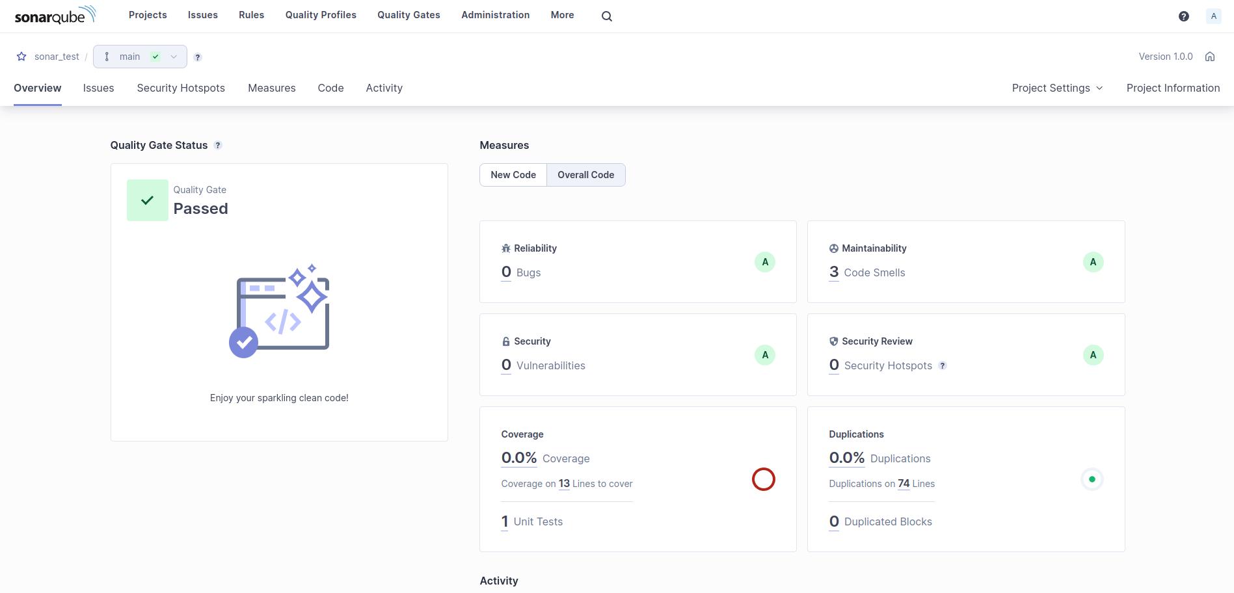Select the Overall Code toggle

pos(585,174)
